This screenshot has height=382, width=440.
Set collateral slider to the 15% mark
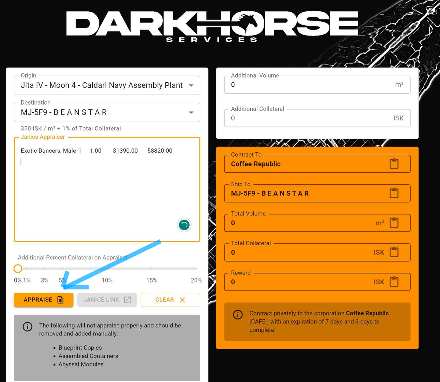click(152, 269)
